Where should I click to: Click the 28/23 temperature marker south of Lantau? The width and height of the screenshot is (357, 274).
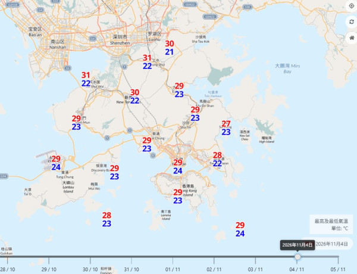107,219
